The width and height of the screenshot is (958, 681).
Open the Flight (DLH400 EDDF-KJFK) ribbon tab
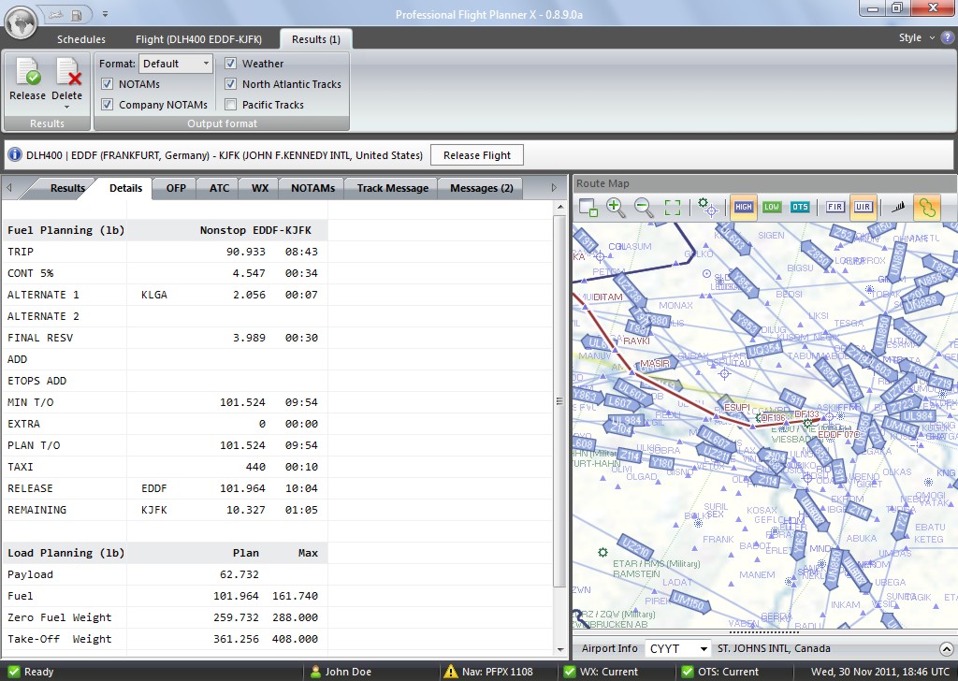pyautogui.click(x=198, y=39)
